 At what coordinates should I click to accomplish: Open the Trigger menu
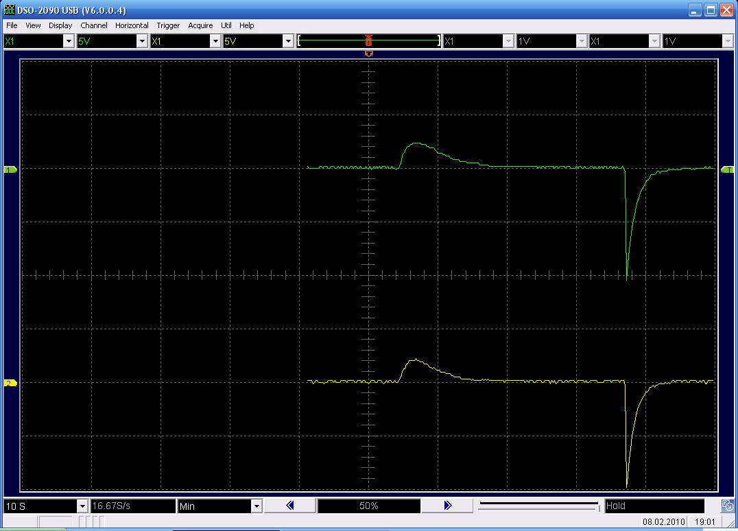click(168, 25)
